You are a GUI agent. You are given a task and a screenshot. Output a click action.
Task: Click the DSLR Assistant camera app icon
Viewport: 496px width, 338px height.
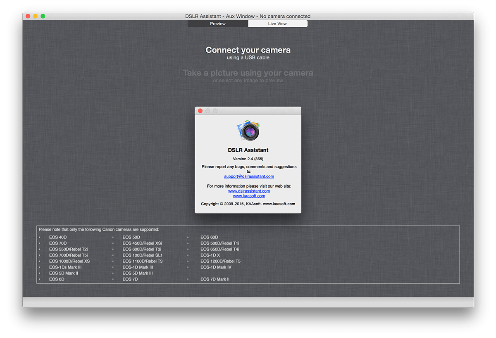point(248,131)
